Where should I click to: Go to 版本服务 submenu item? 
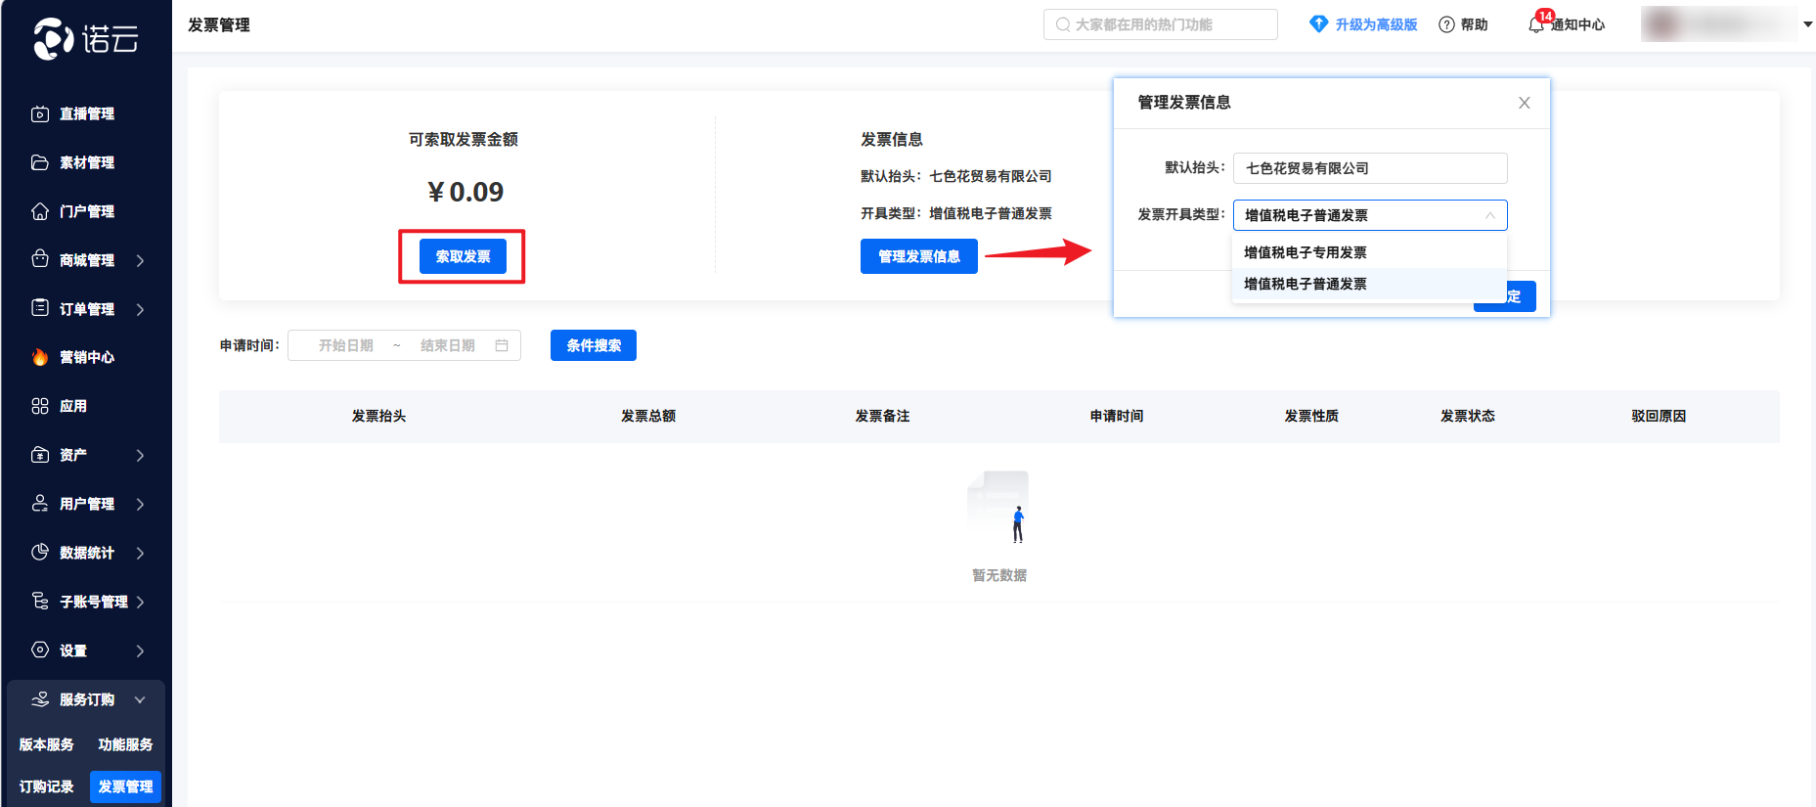(46, 744)
